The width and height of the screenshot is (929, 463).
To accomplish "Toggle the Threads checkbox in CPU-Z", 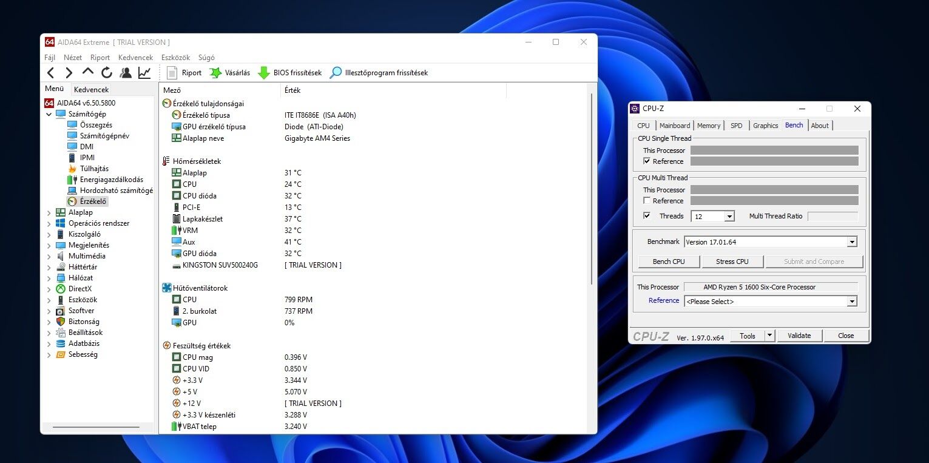I will click(647, 216).
